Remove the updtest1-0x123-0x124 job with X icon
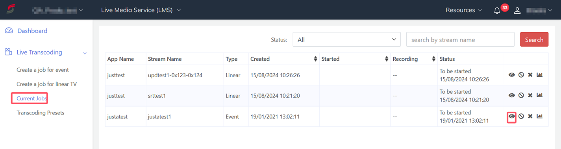Viewport: 561px width, 149px height. tap(530, 74)
